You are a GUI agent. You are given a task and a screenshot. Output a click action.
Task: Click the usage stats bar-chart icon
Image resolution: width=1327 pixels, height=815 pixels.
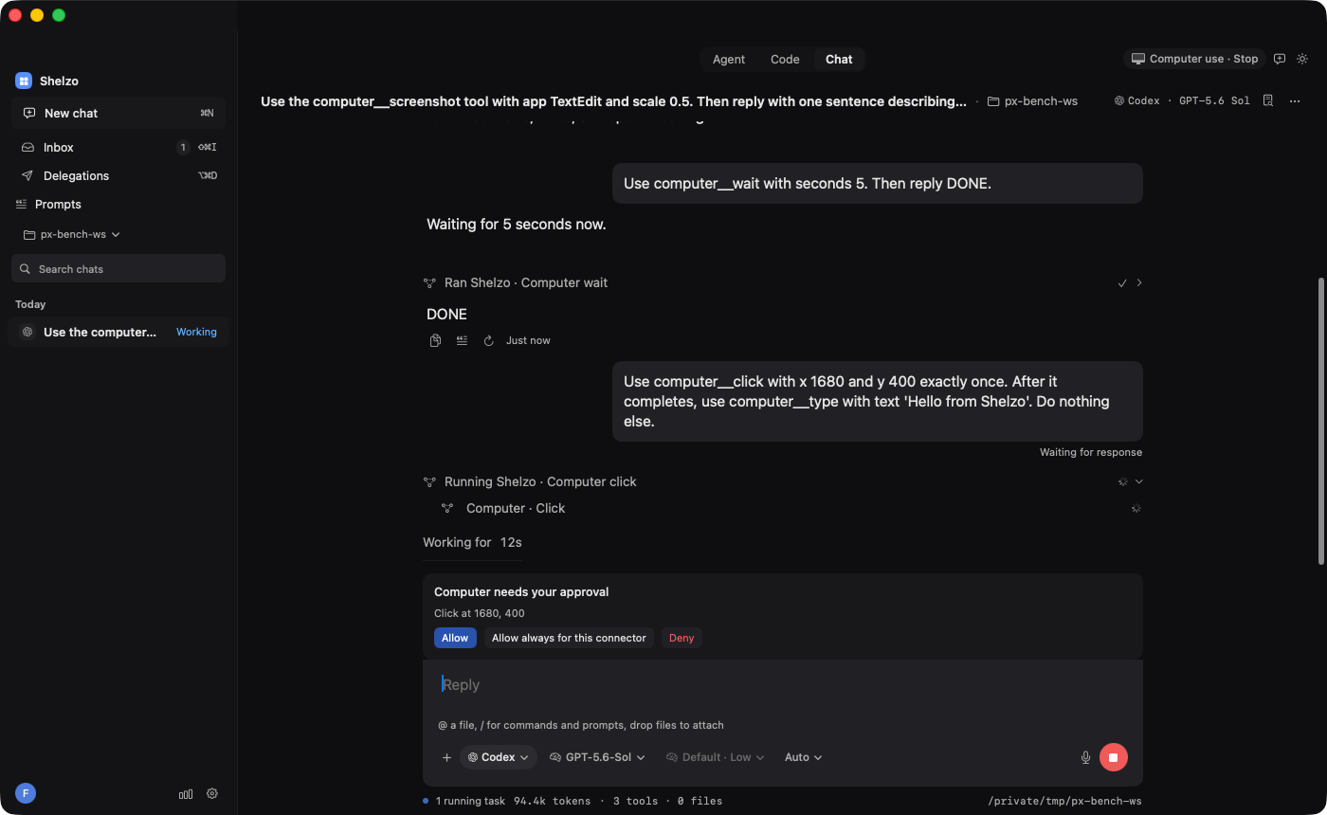pos(186,793)
